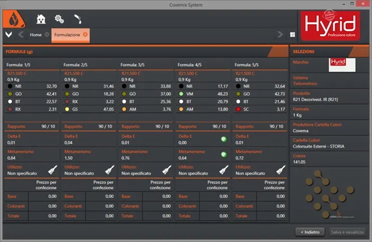Click NR value 33,88 in Formula 3/5

tap(166, 86)
